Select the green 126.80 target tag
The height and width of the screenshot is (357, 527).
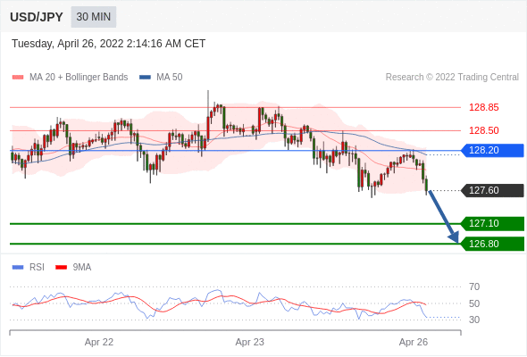tap(492, 244)
